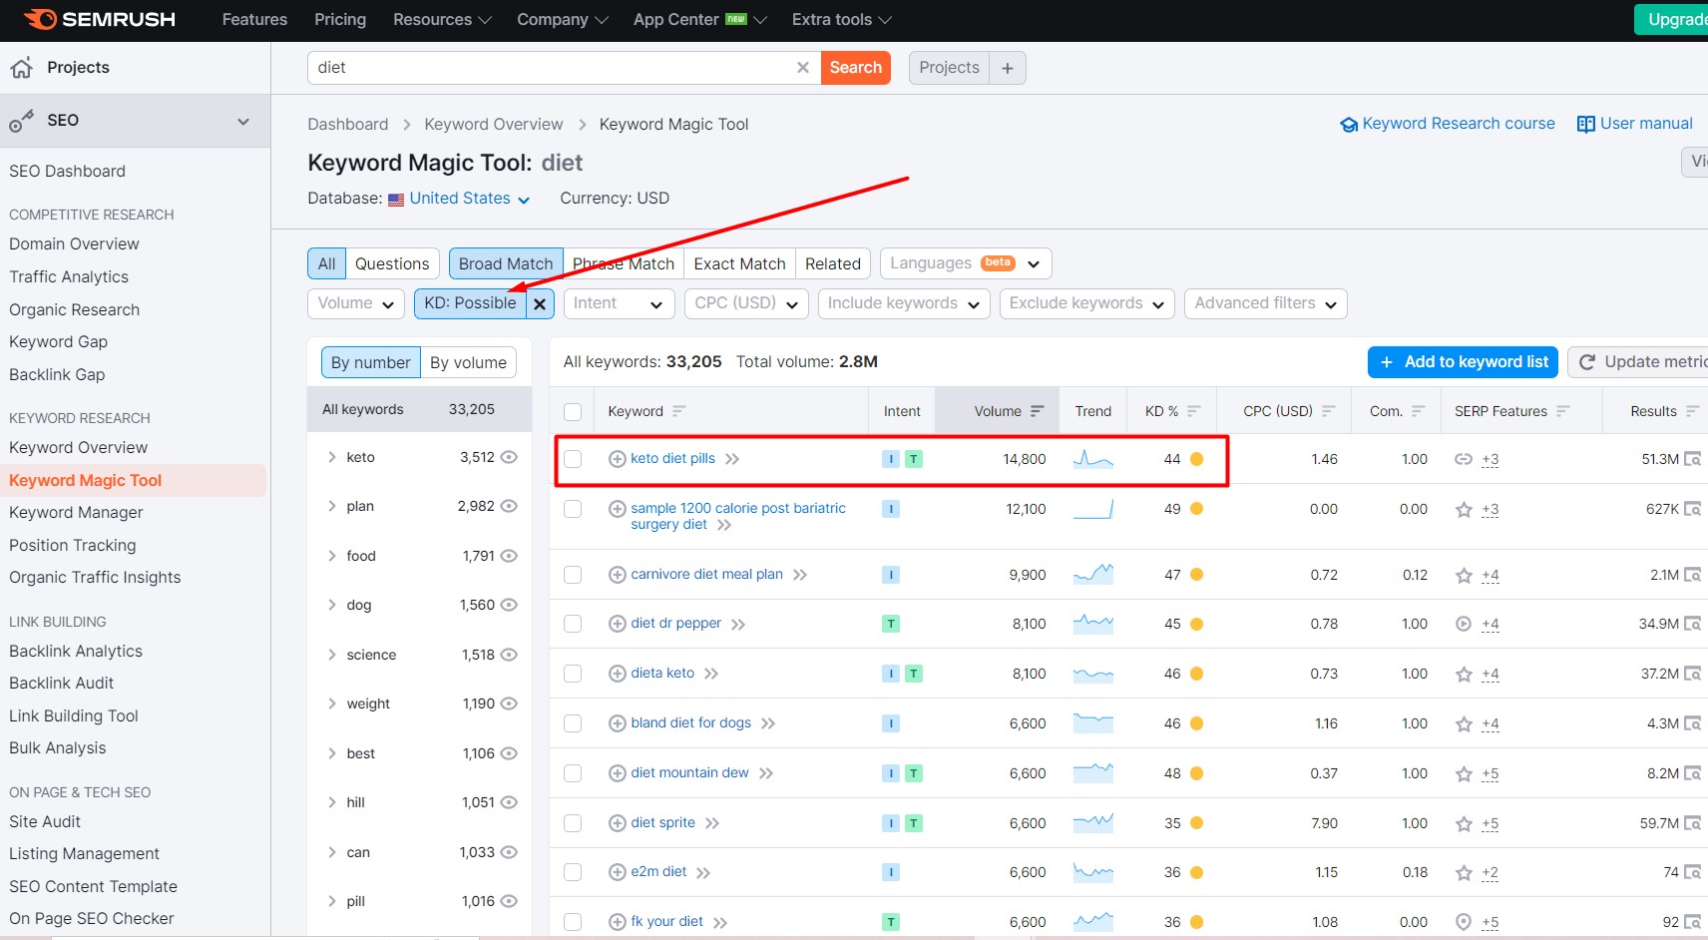Click KD yellow dot for diet sprite

pos(1197,823)
